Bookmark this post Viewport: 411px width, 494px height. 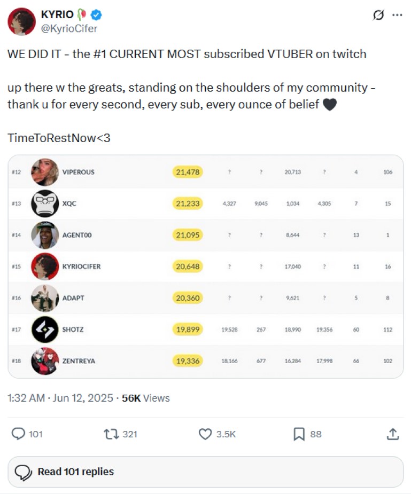(x=299, y=434)
